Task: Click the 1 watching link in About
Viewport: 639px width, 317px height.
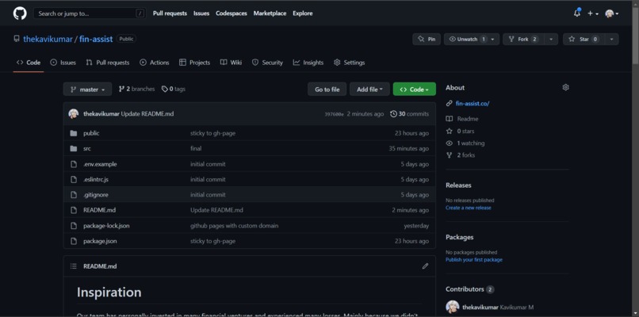Action: 465,143
